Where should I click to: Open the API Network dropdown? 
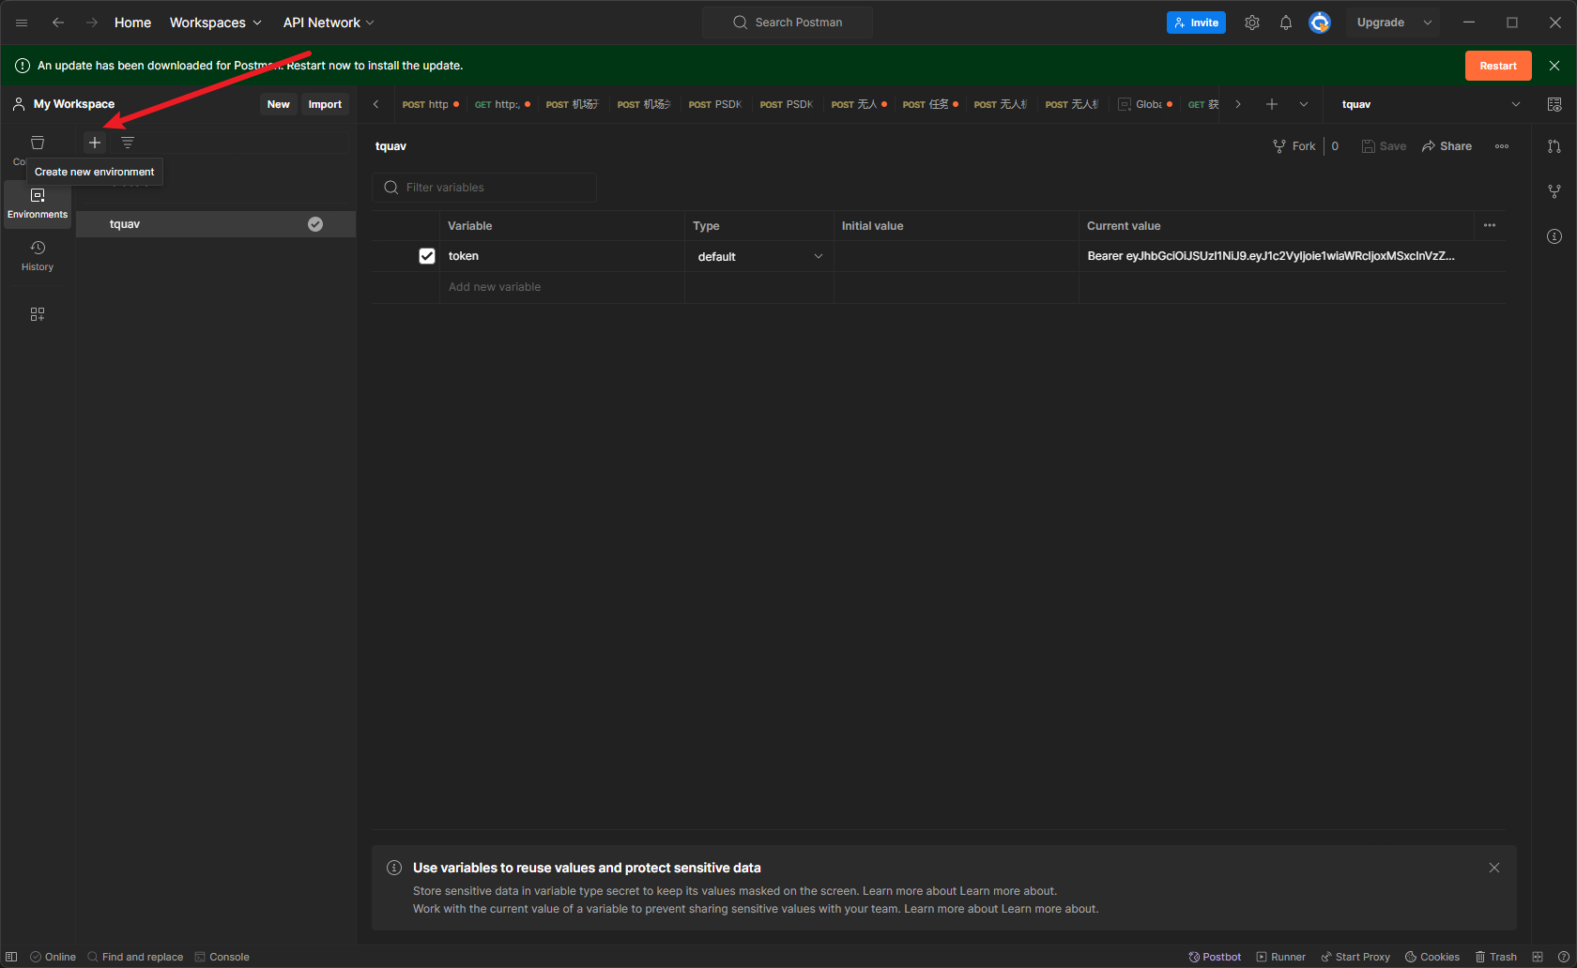[x=329, y=23]
